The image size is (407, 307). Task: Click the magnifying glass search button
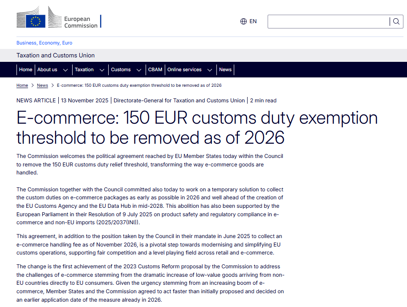click(396, 21)
